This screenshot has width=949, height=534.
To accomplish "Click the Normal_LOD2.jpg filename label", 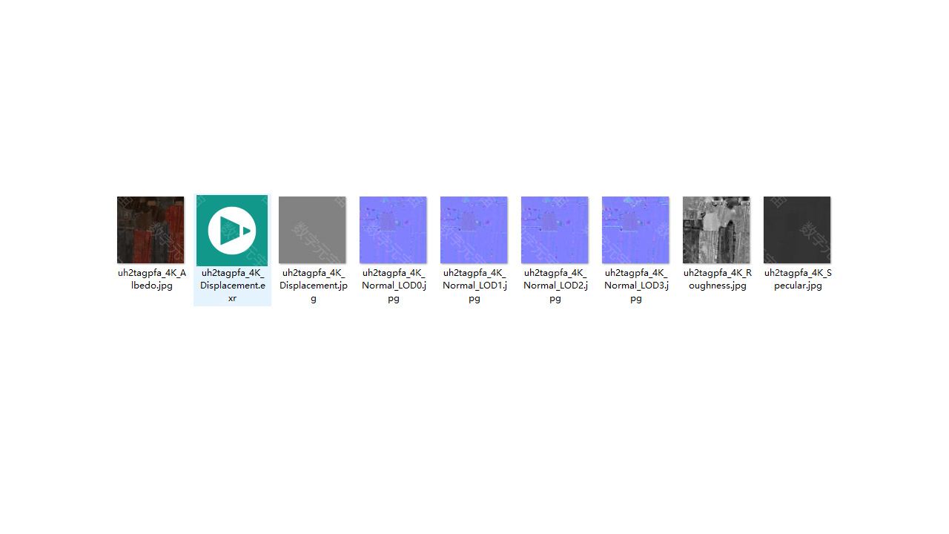I will [x=555, y=286].
